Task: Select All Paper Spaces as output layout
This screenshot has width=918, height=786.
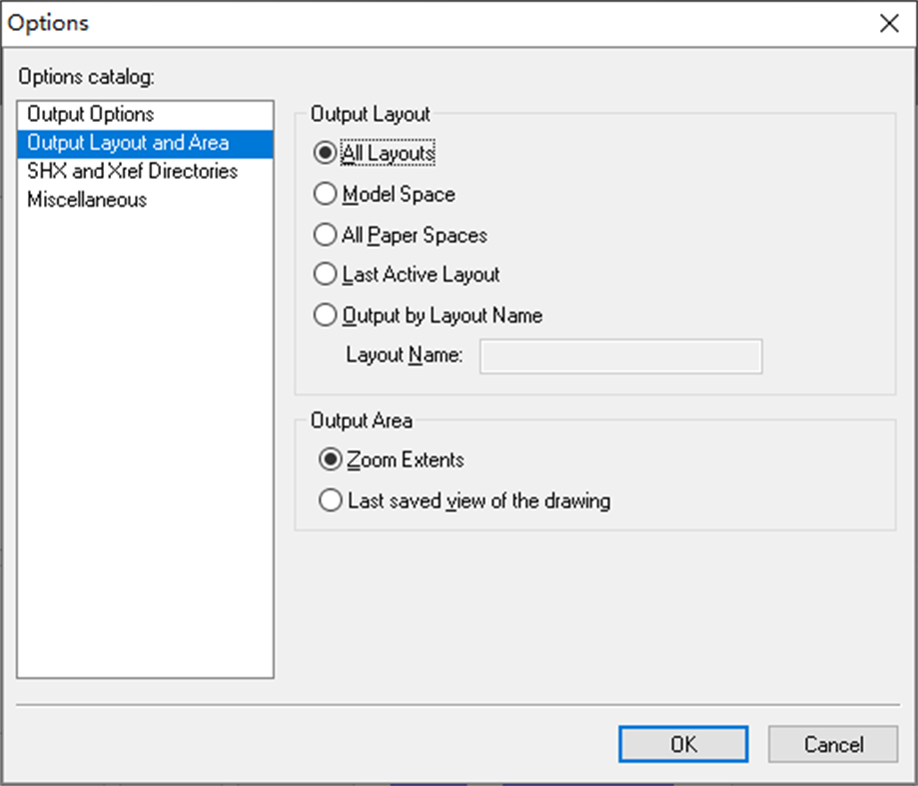Action: coord(325,235)
